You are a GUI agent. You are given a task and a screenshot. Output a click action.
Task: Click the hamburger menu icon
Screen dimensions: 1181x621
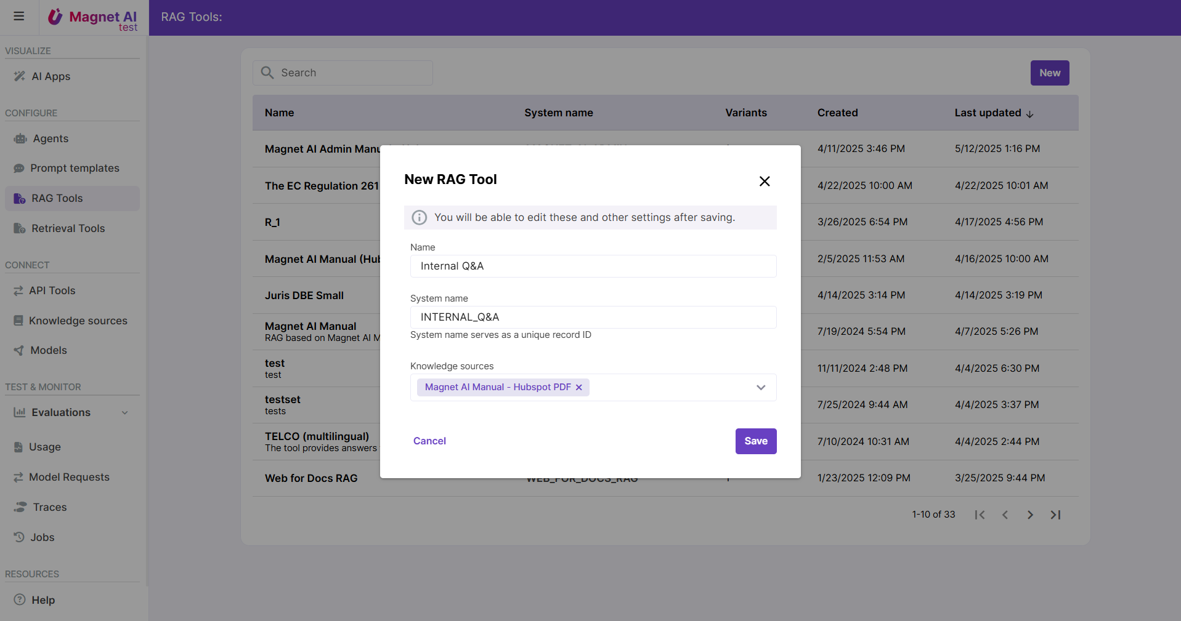point(19,17)
